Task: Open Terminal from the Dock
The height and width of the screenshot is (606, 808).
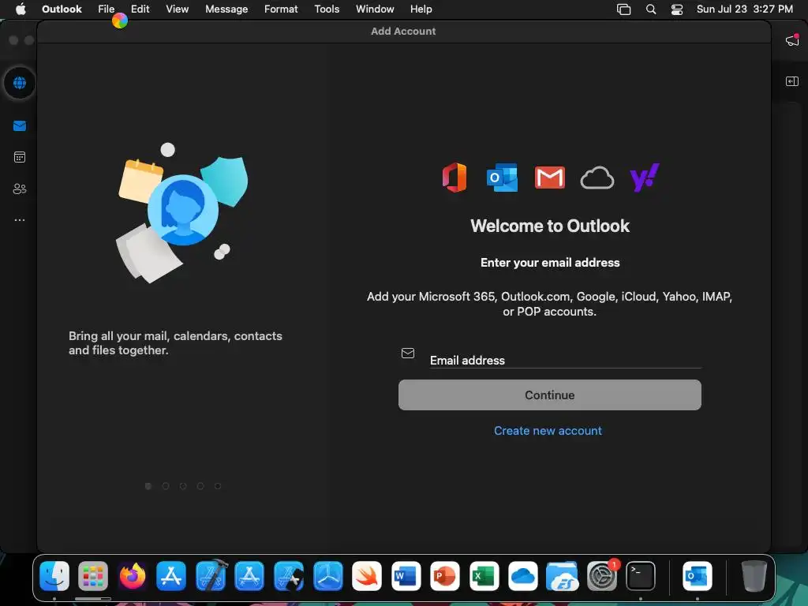Action: [x=641, y=575]
